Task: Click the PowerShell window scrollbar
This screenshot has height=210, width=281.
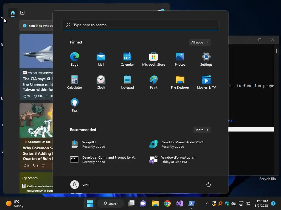Action: [x=277, y=51]
